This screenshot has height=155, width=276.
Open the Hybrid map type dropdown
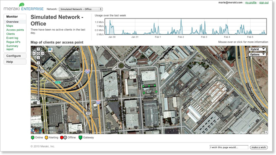257,49
